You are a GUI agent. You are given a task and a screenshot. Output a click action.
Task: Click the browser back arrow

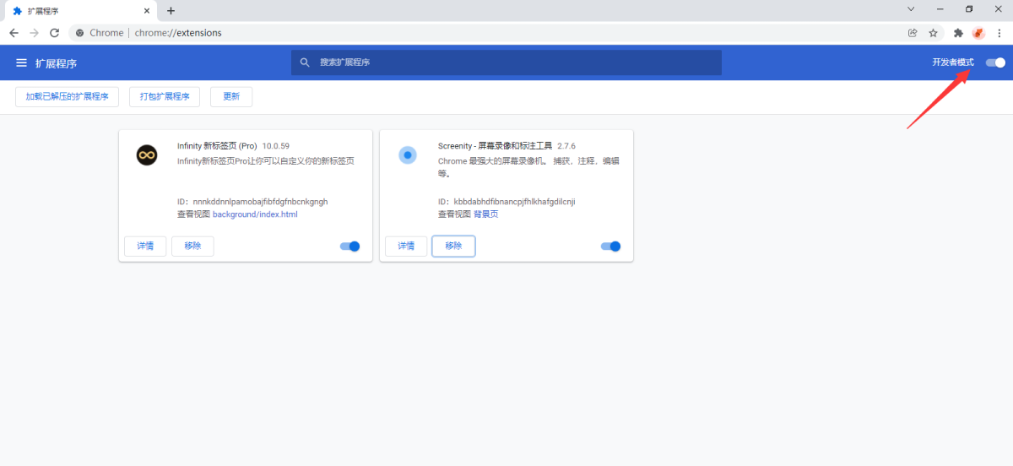14,33
